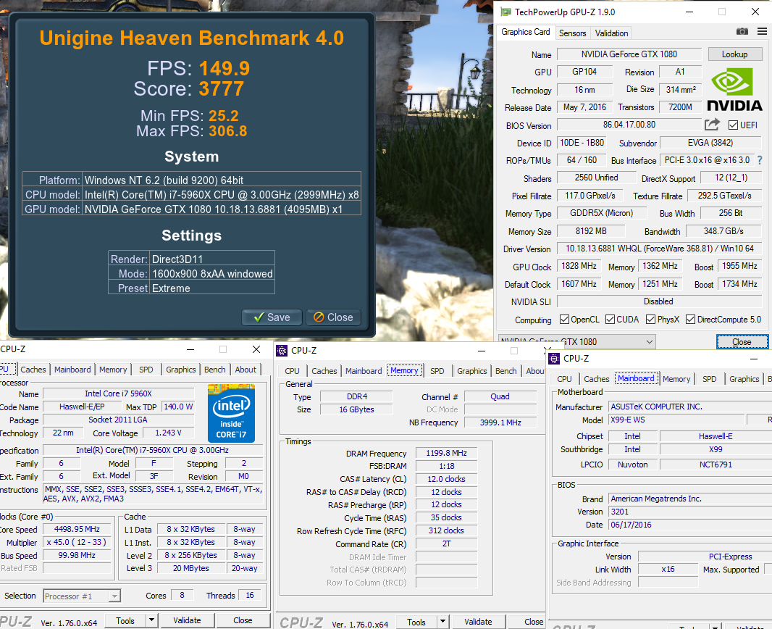Expand Tools arrow in Memory window CPU-Z
This screenshot has height=629, width=772.
coord(442,622)
